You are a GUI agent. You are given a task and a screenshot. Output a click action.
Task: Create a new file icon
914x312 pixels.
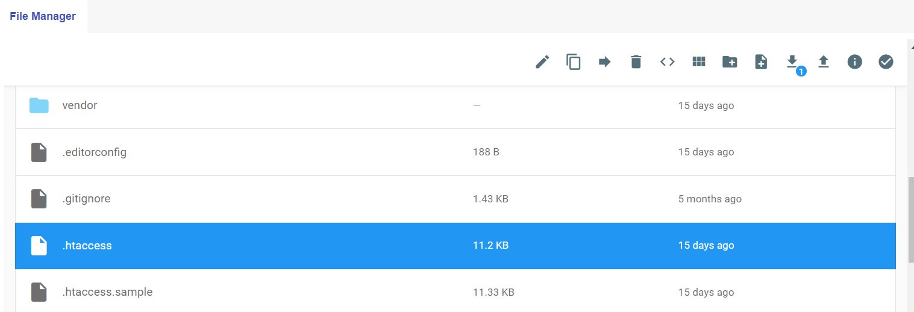click(x=761, y=61)
